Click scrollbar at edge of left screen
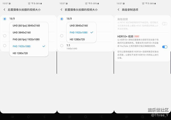The image size is (171, 120). point(57,63)
